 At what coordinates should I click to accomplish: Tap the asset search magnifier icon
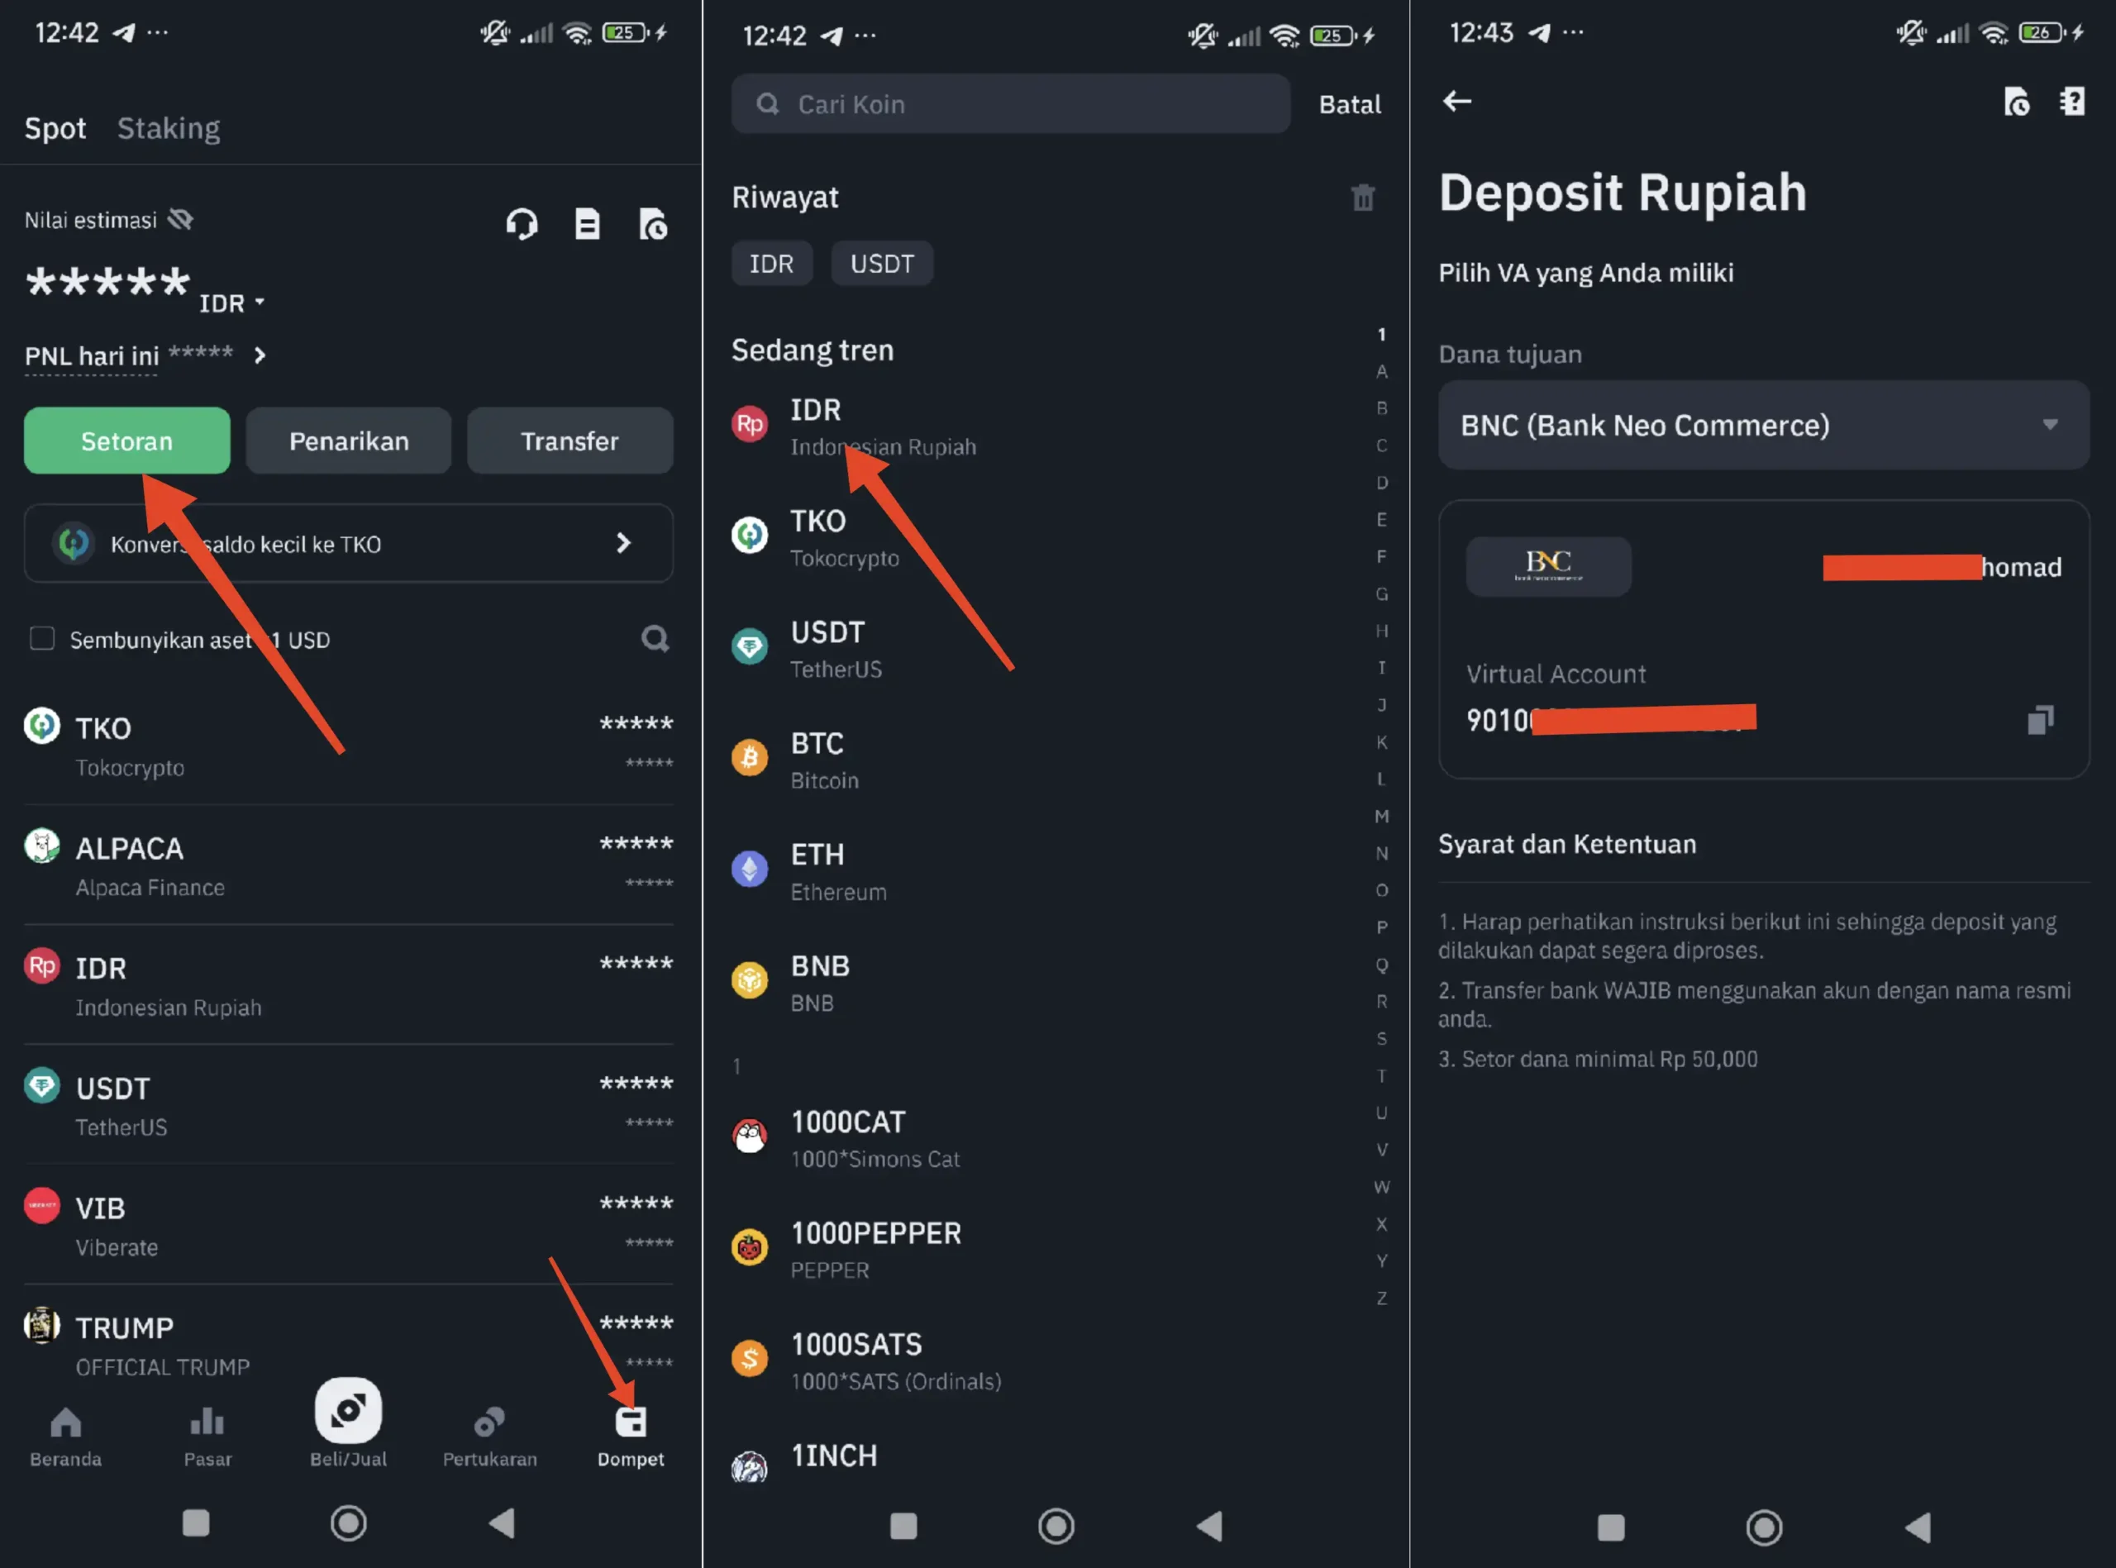coord(655,639)
